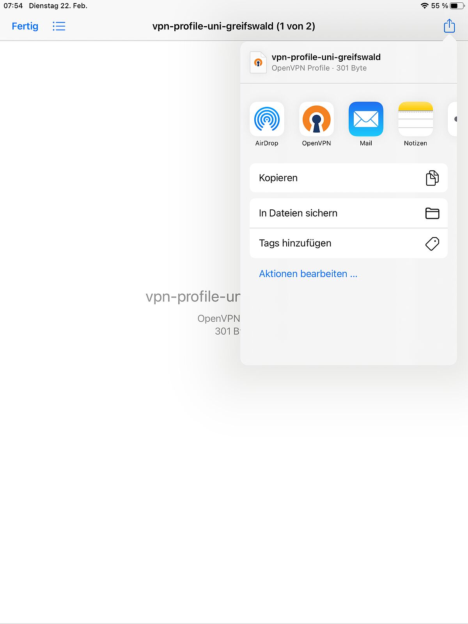Tap the battery indicator in status bar
The height and width of the screenshot is (624, 468).
457,6
